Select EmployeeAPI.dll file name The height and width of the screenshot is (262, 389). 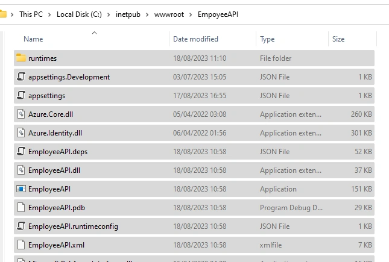pyautogui.click(x=54, y=170)
